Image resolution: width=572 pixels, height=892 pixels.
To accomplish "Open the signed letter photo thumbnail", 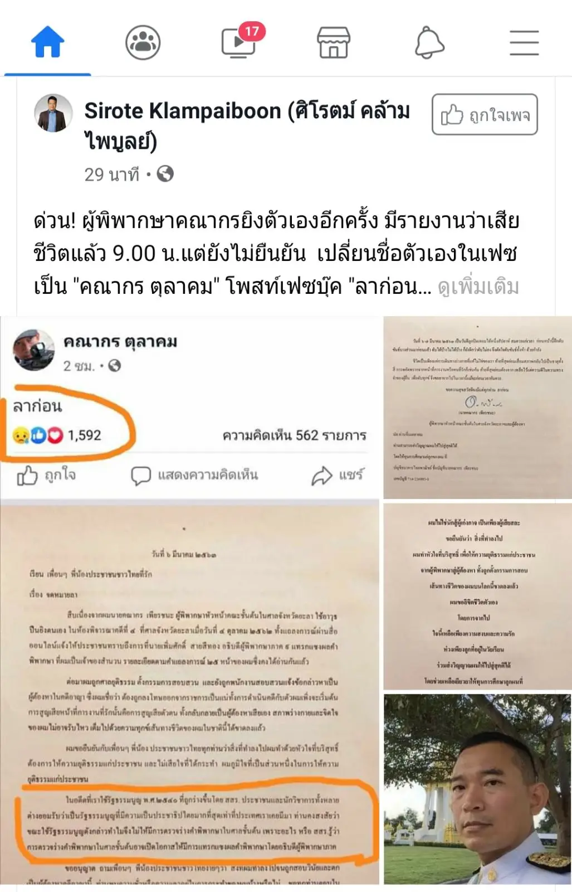I will (478, 408).
